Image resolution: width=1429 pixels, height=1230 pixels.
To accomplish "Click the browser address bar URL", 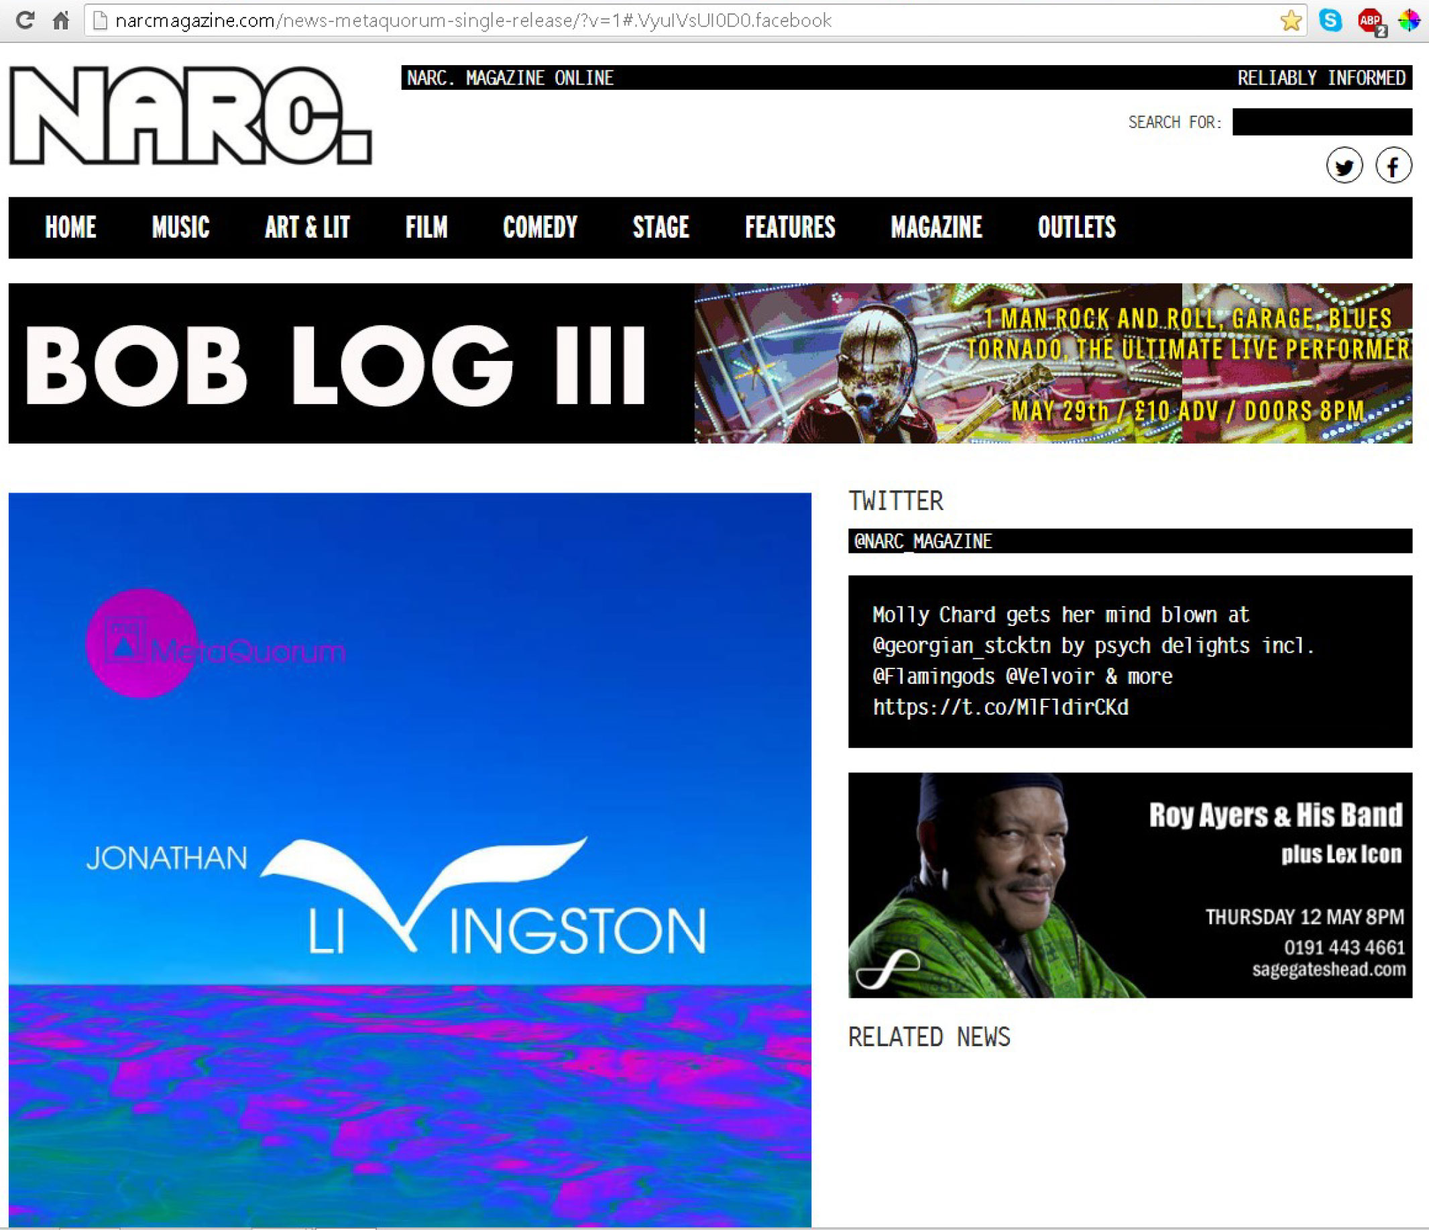I will (473, 21).
